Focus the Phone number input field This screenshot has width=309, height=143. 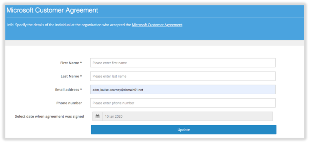183,103
